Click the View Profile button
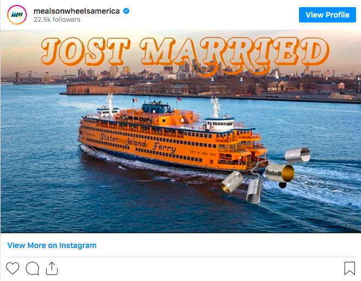361x281 pixels. pyautogui.click(x=328, y=15)
